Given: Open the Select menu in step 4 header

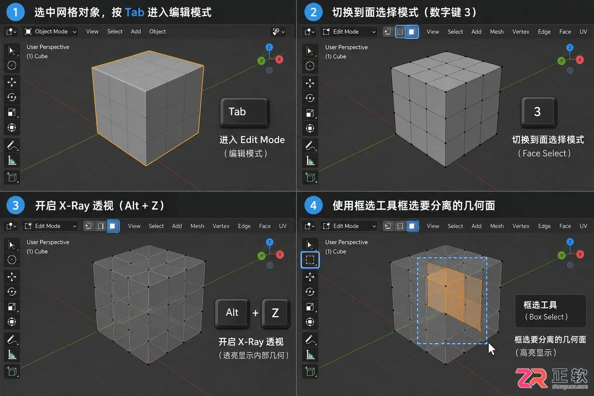Looking at the screenshot, I should pos(455,226).
